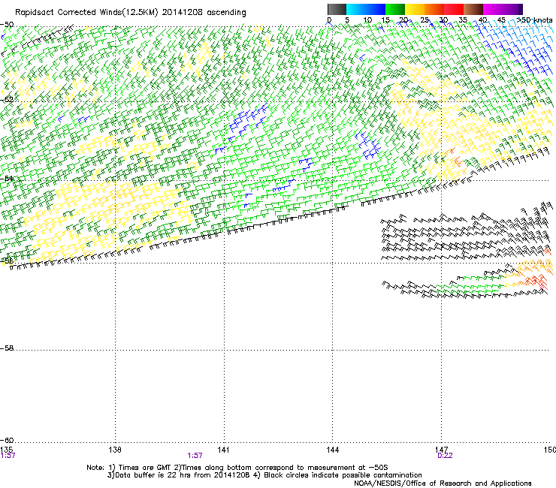Click the 147 longitude axis label
556x488 pixels.
point(442,450)
